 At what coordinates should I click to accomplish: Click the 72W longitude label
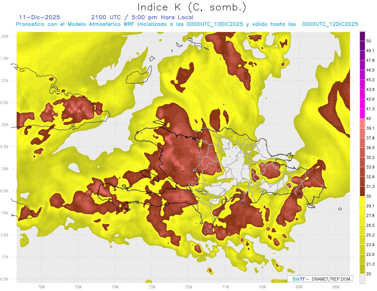click(x=188, y=287)
